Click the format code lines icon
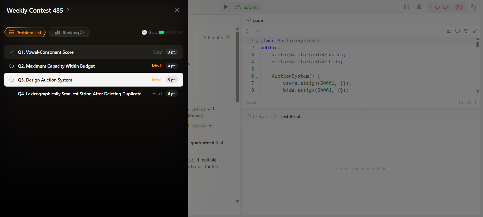Screen dimensions: 483x217 [448, 31]
